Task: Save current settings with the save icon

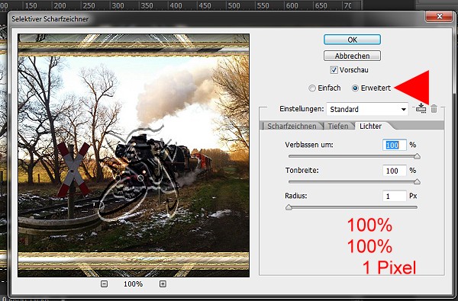Action: [421, 108]
